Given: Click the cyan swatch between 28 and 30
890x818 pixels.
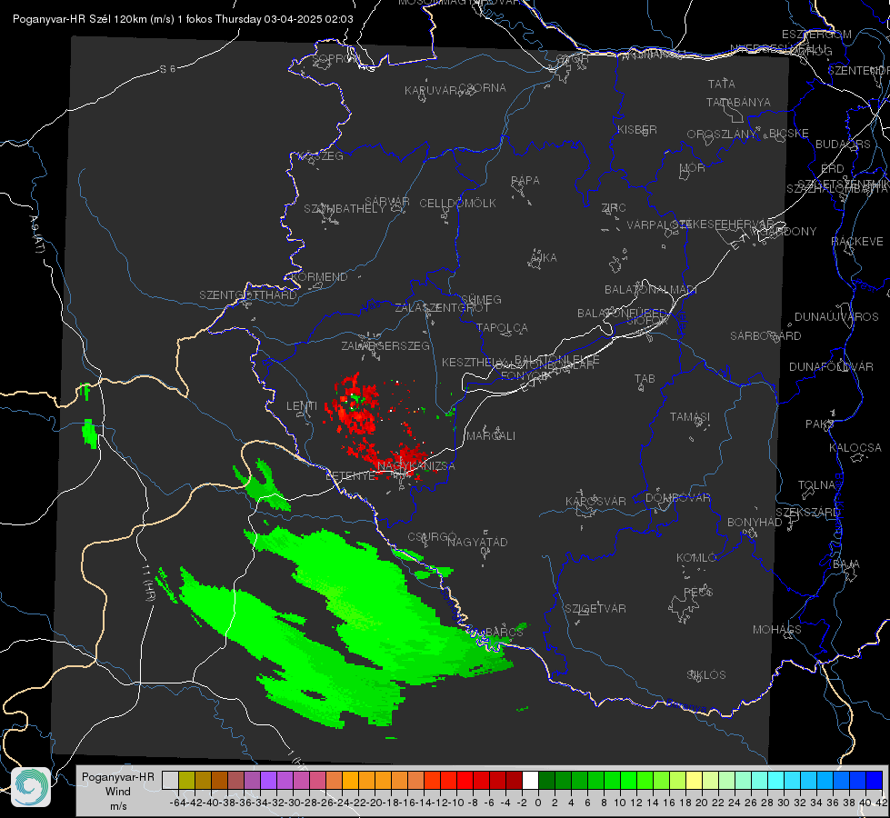Looking at the screenshot, I should (x=776, y=780).
